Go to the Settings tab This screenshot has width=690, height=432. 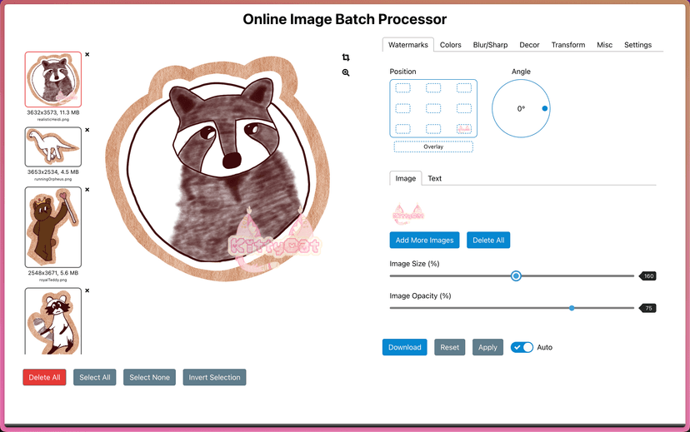(x=637, y=45)
